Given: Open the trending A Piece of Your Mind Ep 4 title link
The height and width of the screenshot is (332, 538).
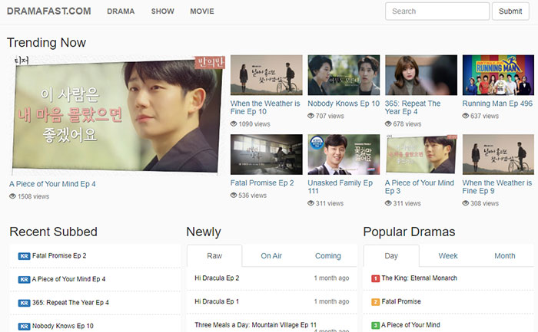Looking at the screenshot, I should pos(52,184).
